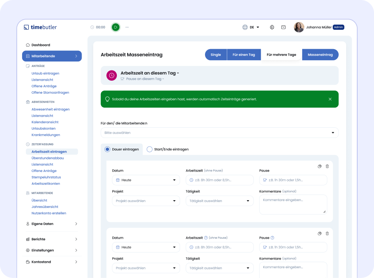This screenshot has width=374, height=278.
Task: Open the first Projekt auswählen dropdown
Action: [146, 201]
